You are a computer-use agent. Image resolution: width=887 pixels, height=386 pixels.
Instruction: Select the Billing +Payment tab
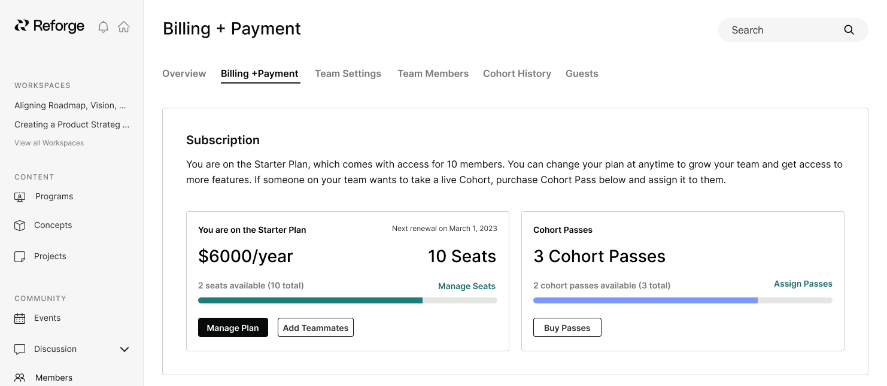point(260,74)
